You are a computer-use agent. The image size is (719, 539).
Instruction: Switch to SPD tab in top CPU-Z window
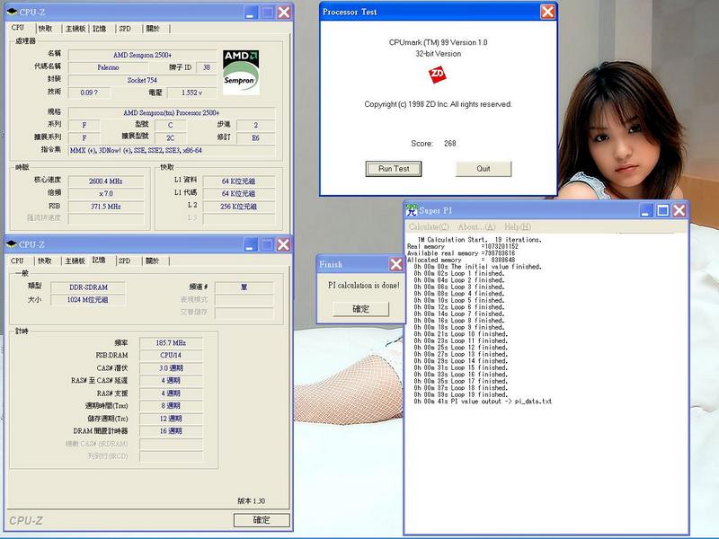point(124,28)
